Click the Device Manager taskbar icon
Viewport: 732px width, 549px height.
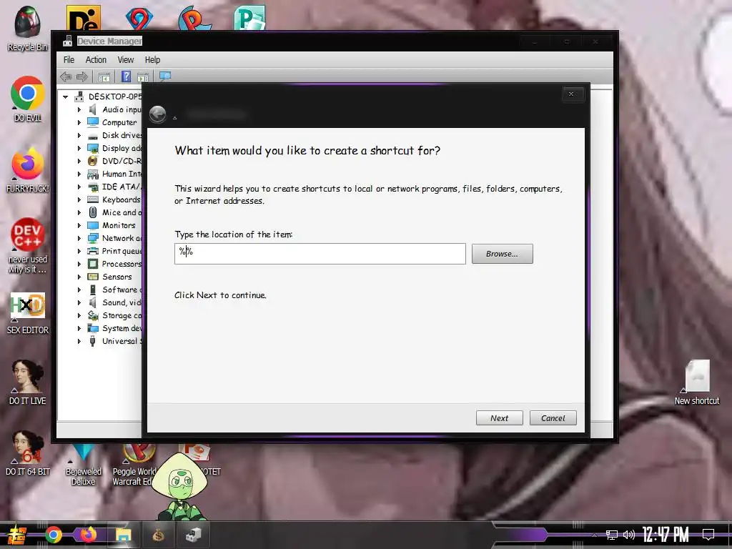(x=193, y=535)
